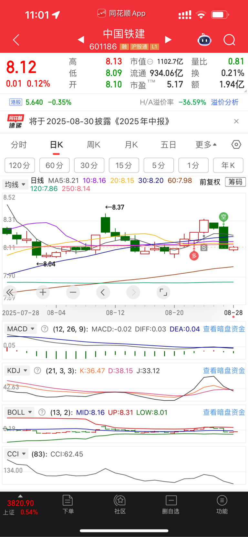
Task: Open the 均线 indicator dropdown
Action: tap(15, 184)
